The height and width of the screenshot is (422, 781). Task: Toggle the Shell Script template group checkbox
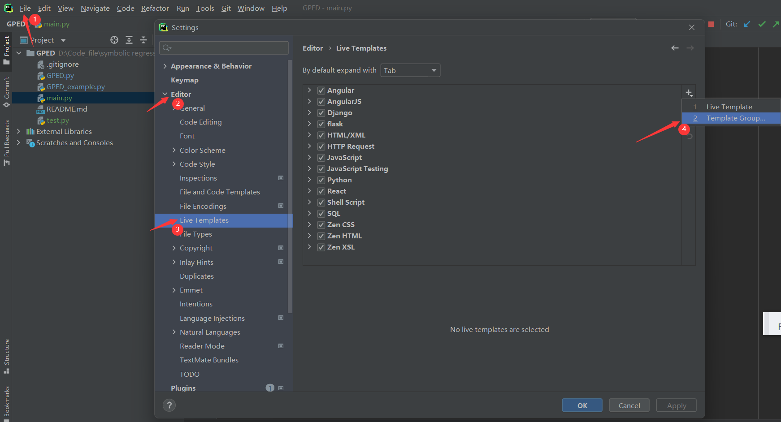click(321, 202)
